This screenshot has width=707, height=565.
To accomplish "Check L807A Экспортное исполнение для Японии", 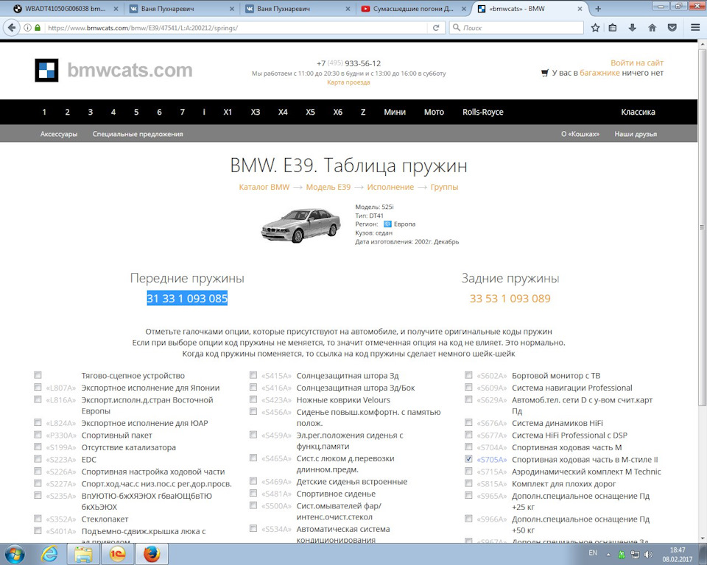I will click(38, 387).
